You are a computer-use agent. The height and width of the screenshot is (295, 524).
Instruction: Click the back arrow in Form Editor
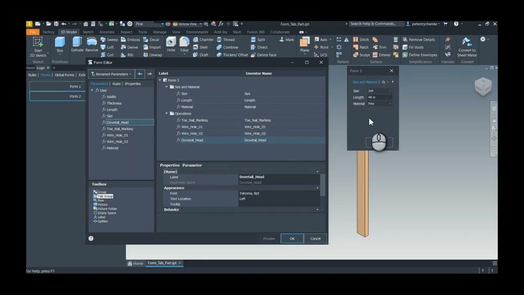click(x=140, y=74)
